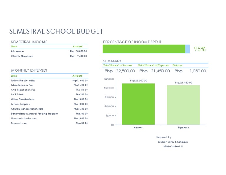Click the Allowance income row label
The height and width of the screenshot is (175, 226).
(17, 51)
